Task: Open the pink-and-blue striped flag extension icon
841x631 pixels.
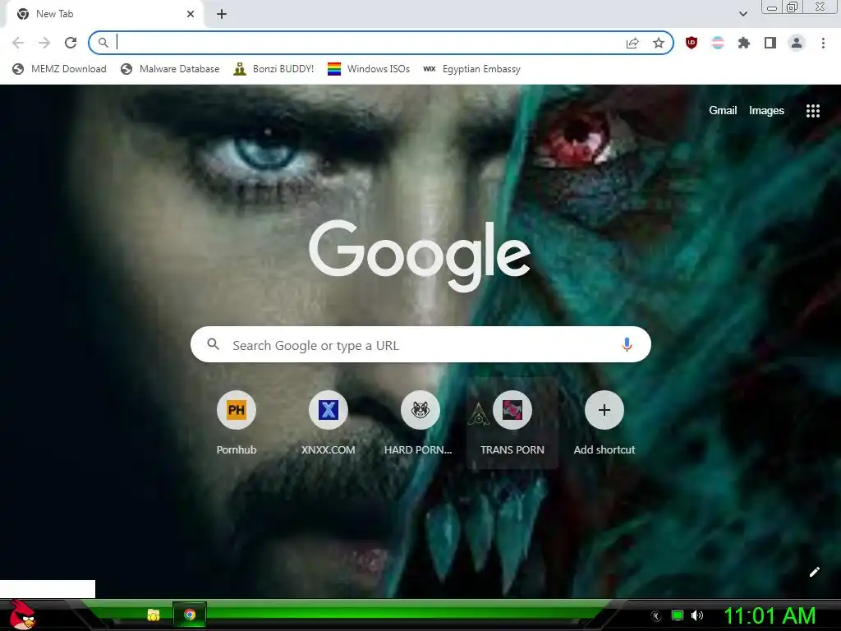Action: [718, 43]
